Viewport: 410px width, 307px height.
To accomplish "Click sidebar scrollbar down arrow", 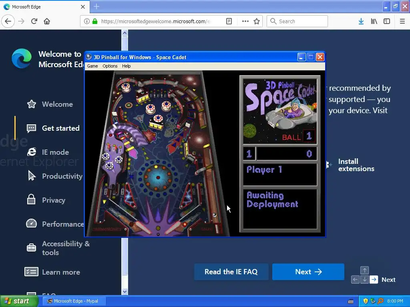I will click(x=125, y=291).
